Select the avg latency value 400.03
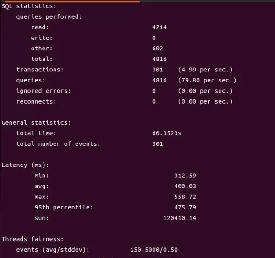The width and height of the screenshot is (275, 258). coord(185,187)
